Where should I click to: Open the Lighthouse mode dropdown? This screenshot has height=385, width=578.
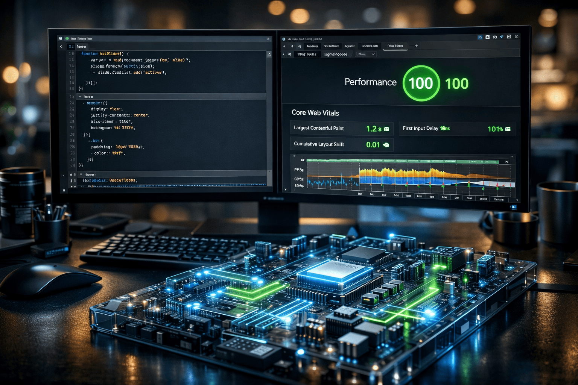click(x=373, y=54)
